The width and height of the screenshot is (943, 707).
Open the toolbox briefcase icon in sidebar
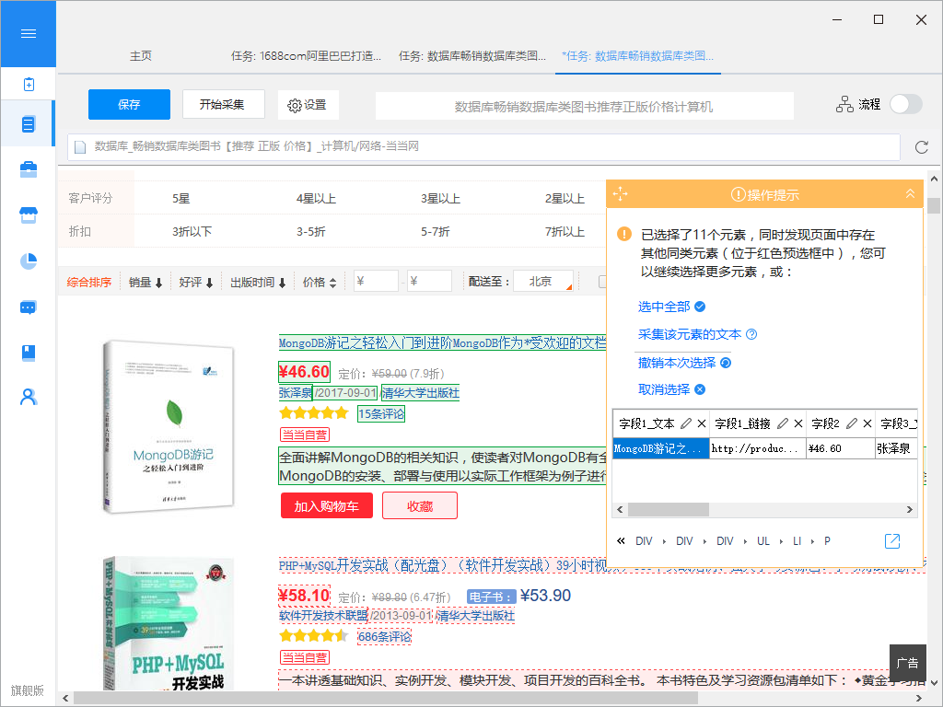pos(29,169)
